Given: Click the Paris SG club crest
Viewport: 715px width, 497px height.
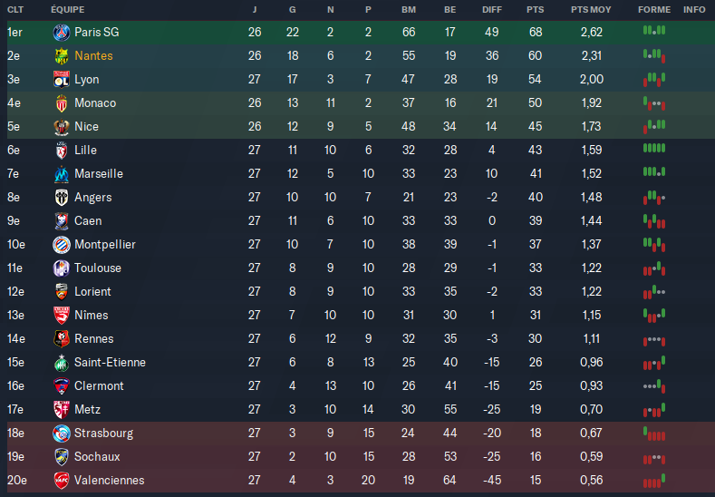Looking at the screenshot, I should tap(61, 33).
